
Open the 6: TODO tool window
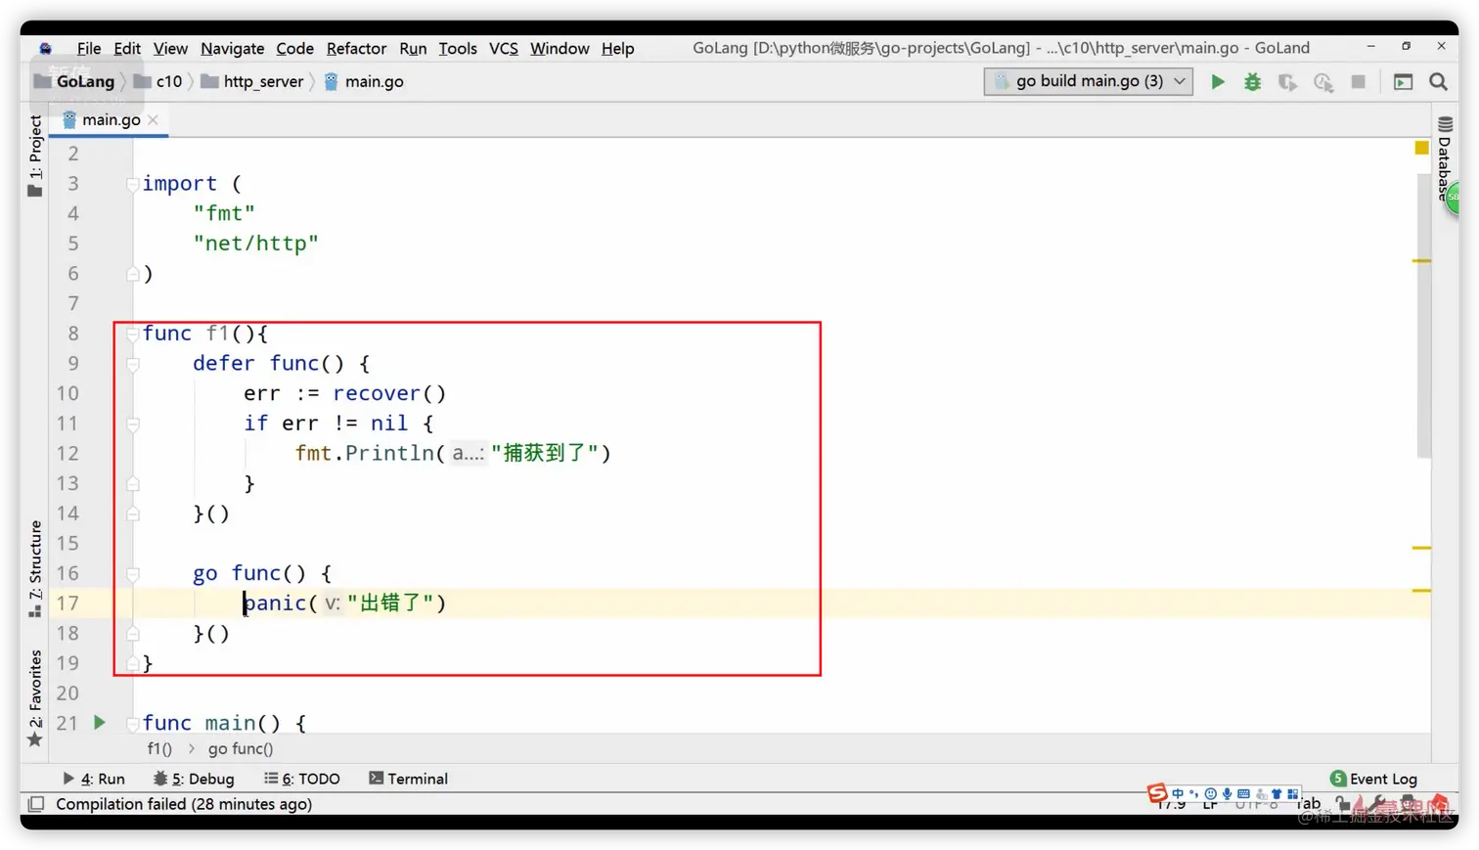point(302,779)
